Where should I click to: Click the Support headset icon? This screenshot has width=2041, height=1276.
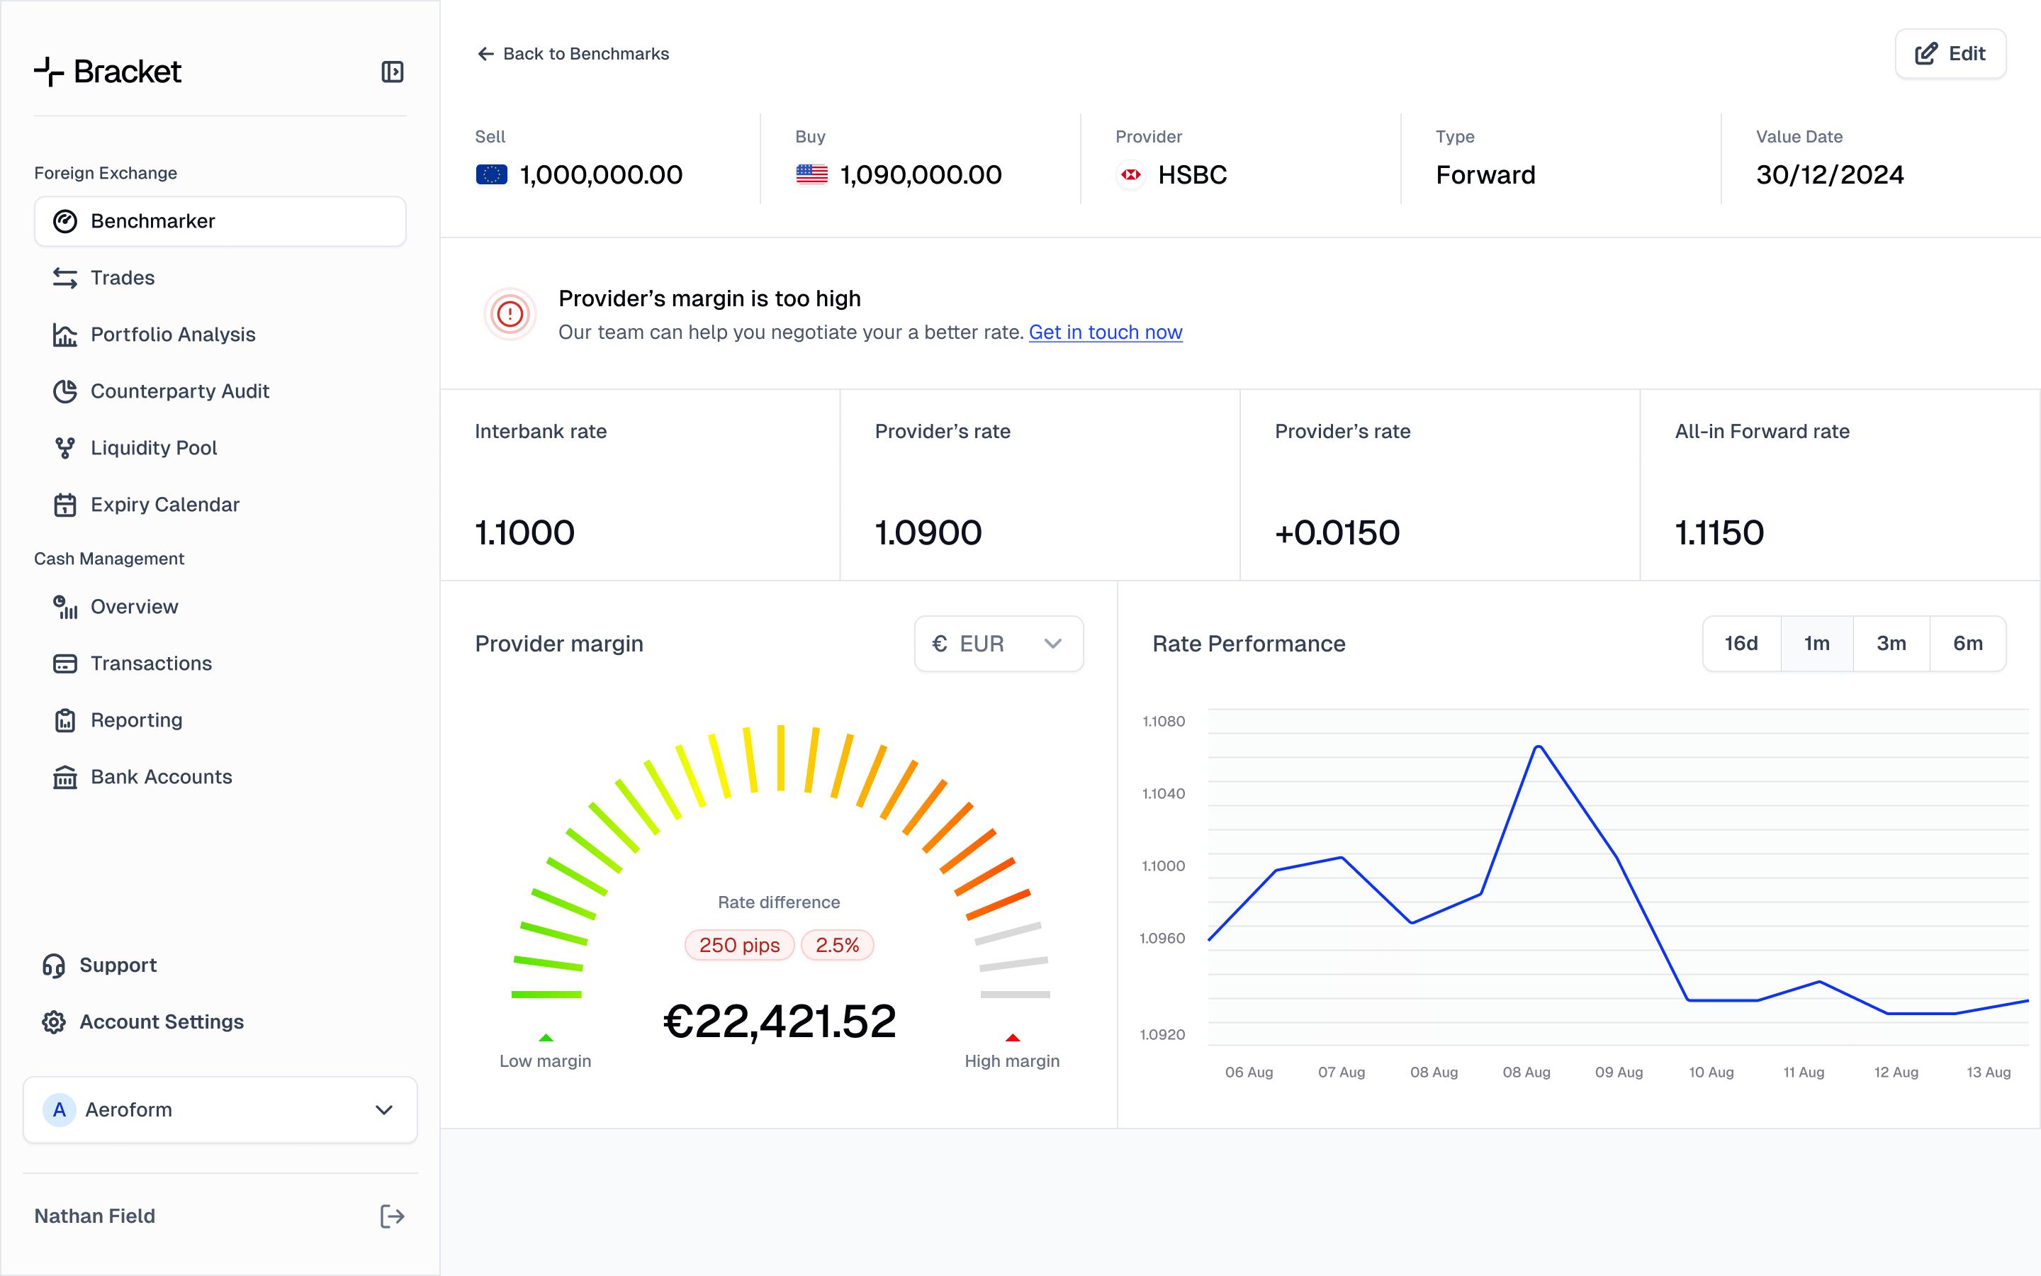pyautogui.click(x=54, y=965)
